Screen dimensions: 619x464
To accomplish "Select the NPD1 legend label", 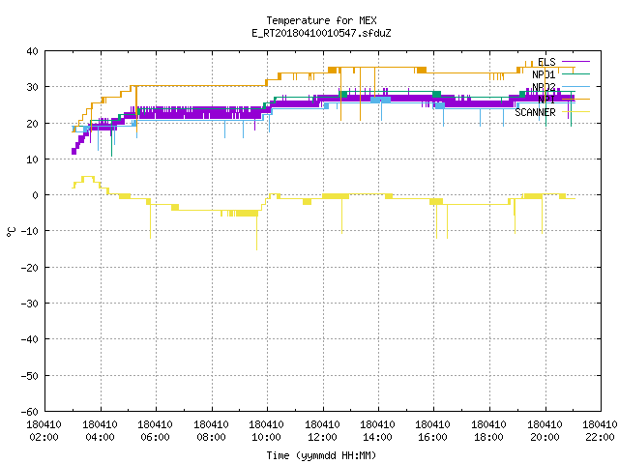I will [x=544, y=74].
